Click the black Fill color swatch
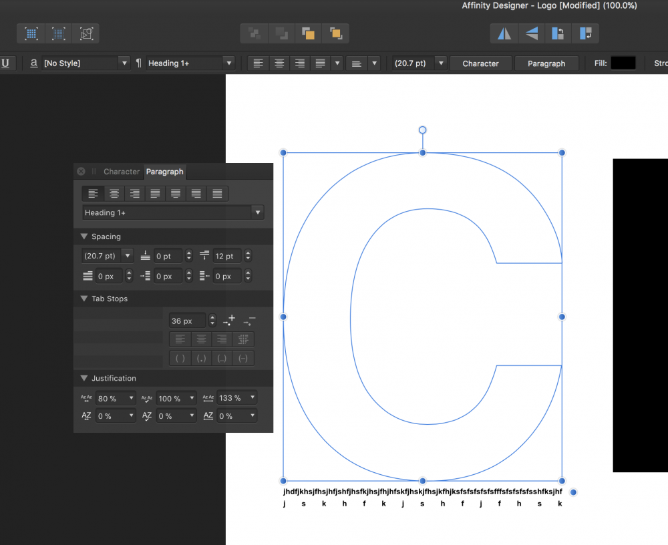The height and width of the screenshot is (545, 668). pos(623,63)
